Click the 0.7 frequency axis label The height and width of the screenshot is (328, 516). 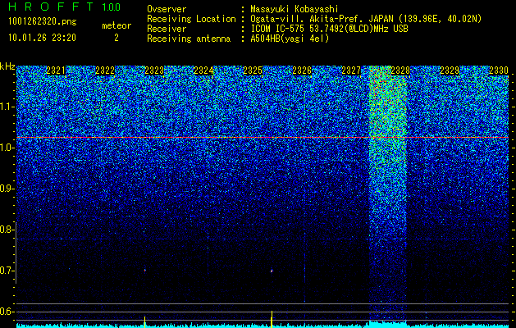[x=7, y=271]
